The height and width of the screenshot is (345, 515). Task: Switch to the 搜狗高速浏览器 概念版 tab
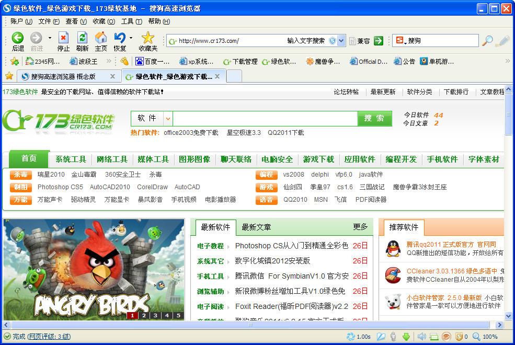[68, 76]
